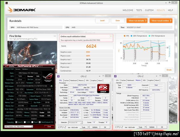Viewport: 180px width, 137px height.
Task: Click the Core Speed value in CPU-Z
Action: [x=74, y=110]
